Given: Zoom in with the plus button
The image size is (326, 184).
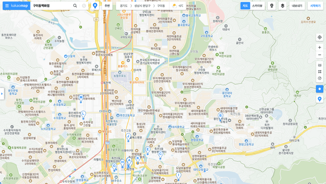Looking at the screenshot, I should pos(319,47).
